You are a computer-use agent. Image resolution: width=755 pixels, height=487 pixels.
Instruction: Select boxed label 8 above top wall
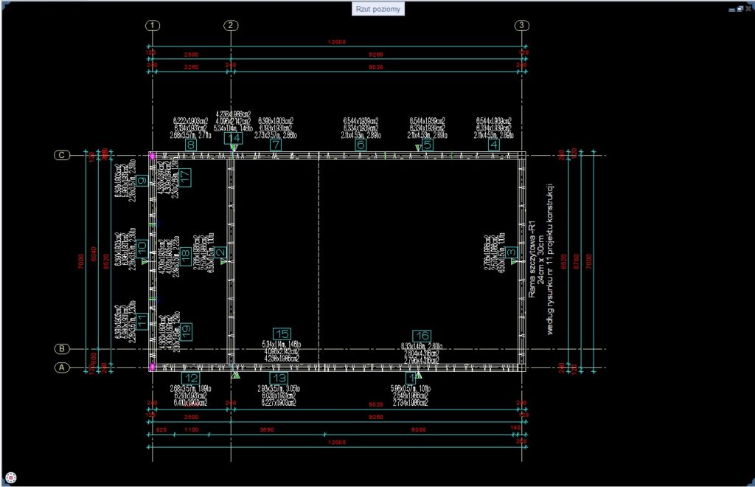click(x=191, y=145)
